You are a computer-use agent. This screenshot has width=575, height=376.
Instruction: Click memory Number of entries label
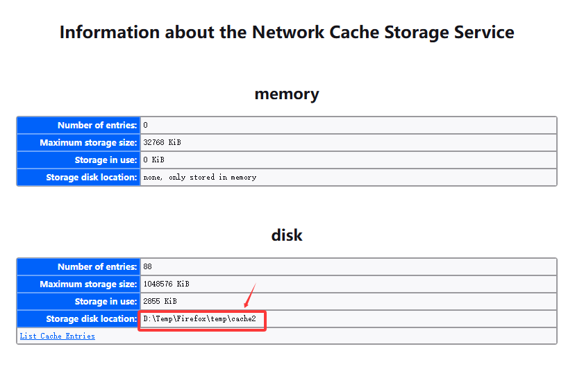97,126
